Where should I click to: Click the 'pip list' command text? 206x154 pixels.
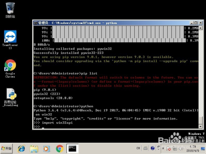89,74
